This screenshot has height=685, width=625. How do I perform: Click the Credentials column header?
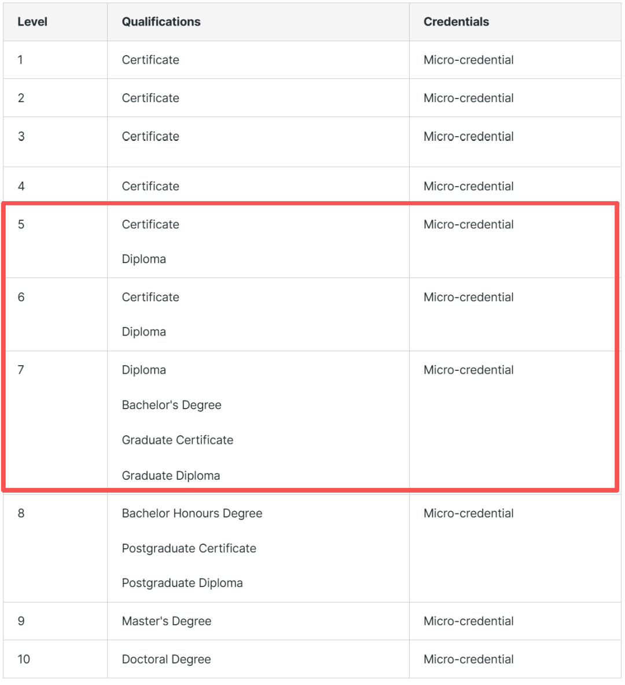tap(456, 22)
